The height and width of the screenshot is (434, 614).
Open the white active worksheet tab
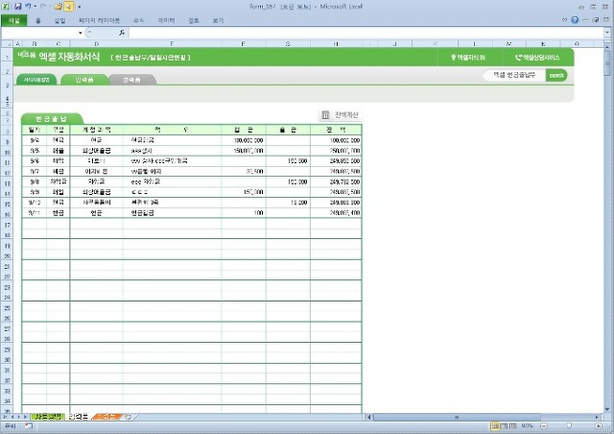point(79,417)
